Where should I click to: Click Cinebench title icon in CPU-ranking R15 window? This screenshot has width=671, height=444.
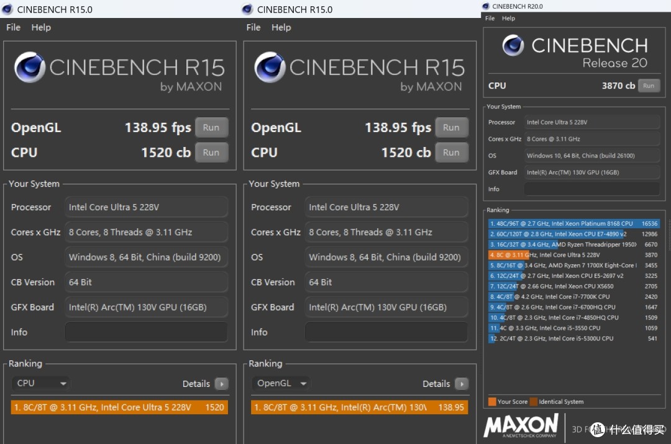click(7, 9)
